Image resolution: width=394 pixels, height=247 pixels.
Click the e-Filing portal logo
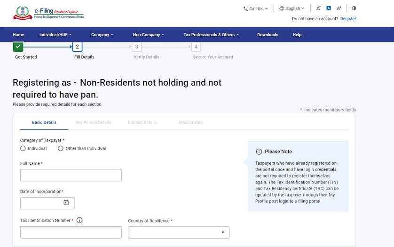coord(48,13)
